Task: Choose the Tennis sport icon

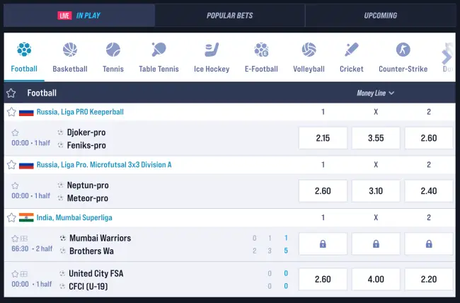Action: 113,57
